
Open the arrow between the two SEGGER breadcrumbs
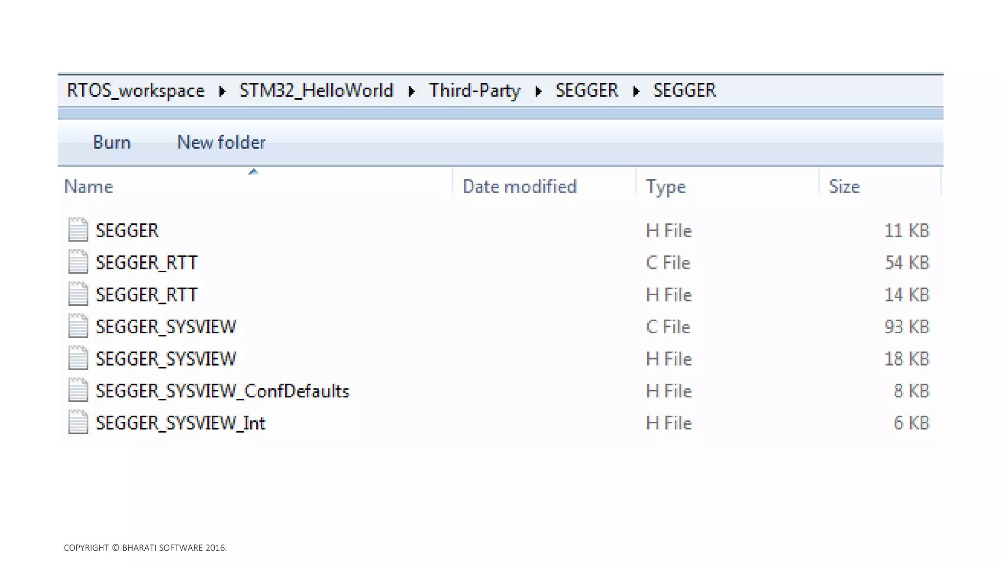[636, 91]
